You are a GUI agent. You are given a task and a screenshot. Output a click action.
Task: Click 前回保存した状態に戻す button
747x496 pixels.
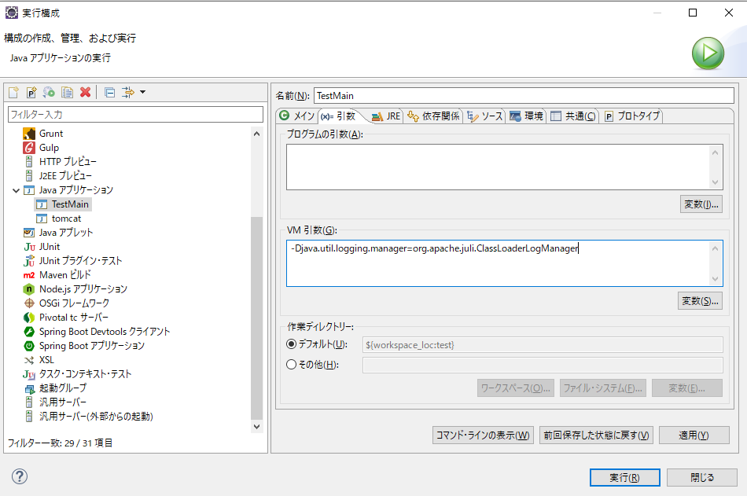(596, 435)
